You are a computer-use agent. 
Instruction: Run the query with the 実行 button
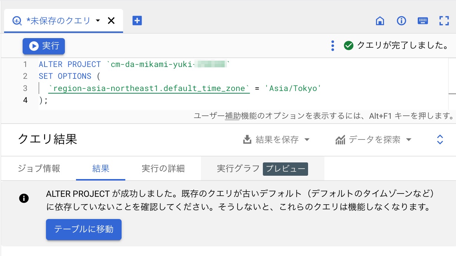[x=43, y=46]
